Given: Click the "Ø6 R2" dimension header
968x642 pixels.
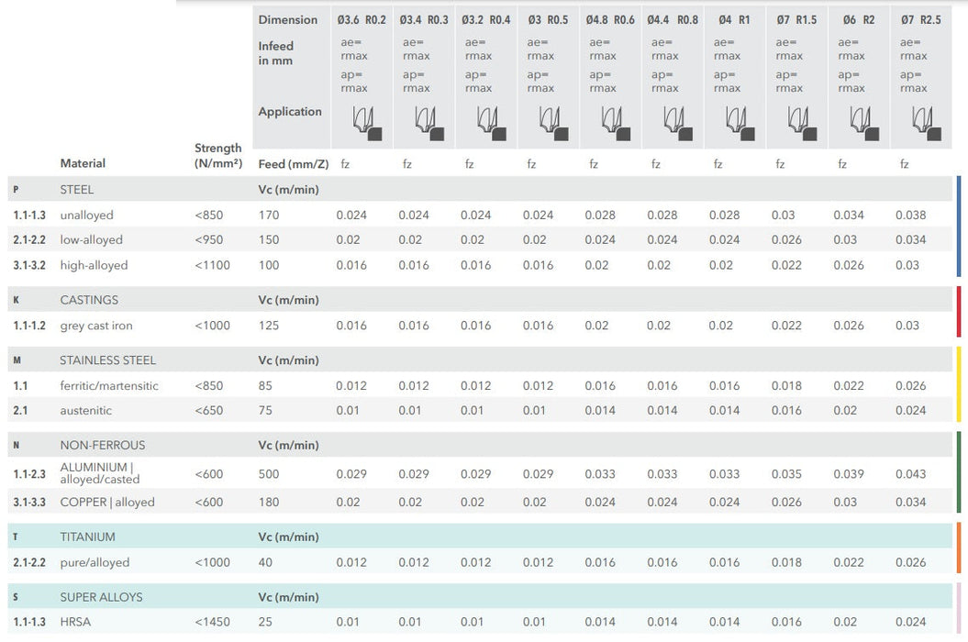Looking at the screenshot, I should (x=859, y=20).
